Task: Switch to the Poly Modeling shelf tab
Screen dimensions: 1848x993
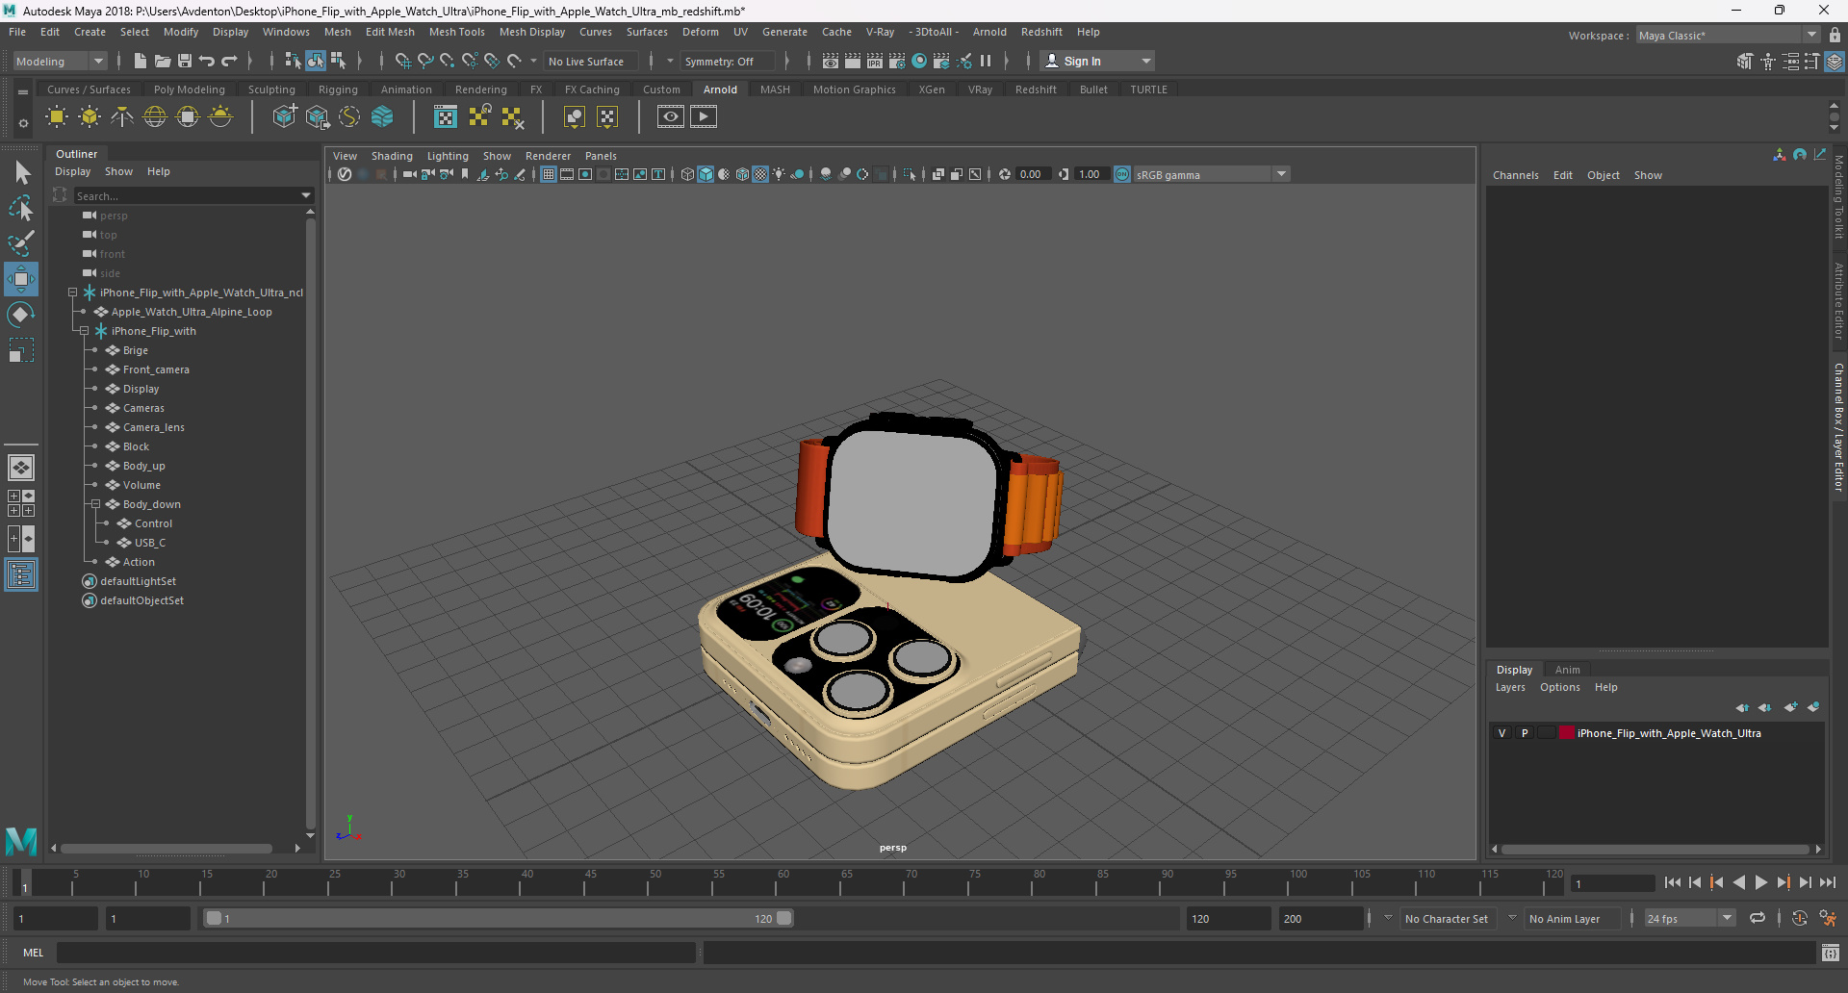Action: coord(190,89)
